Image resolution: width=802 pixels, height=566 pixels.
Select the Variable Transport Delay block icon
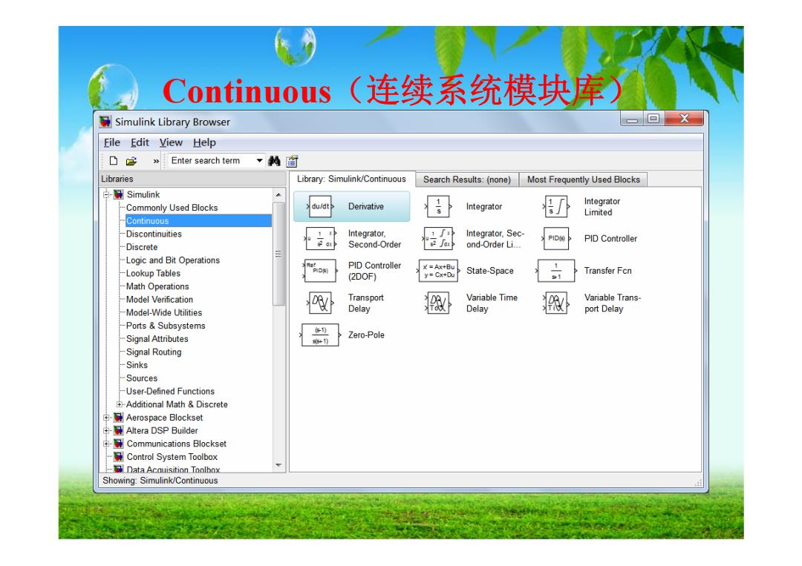click(556, 303)
